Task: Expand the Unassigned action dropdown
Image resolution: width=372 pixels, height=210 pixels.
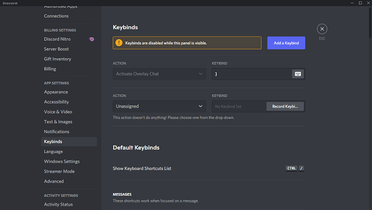Action: (159, 106)
